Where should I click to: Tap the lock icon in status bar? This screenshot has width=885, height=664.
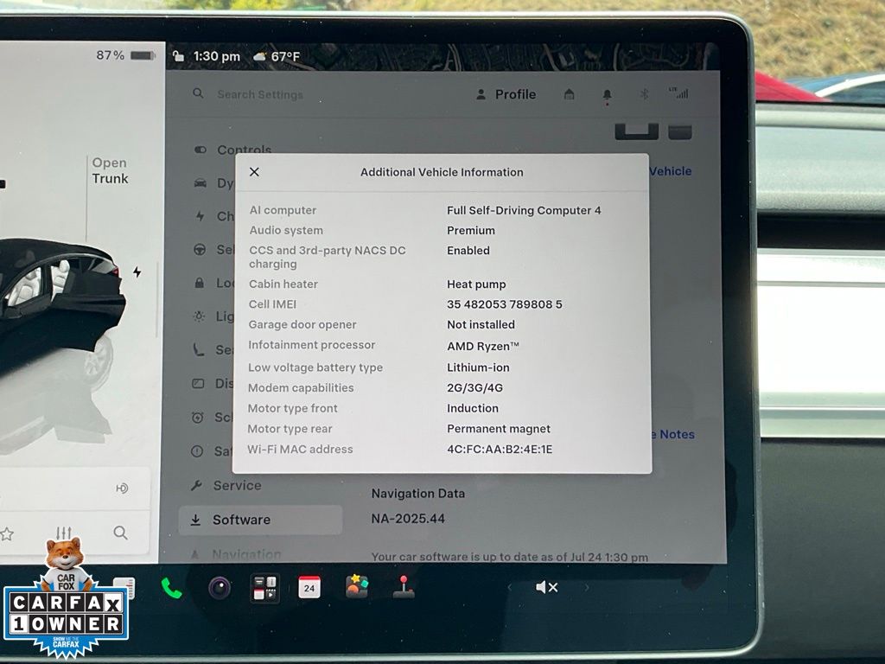(x=178, y=56)
